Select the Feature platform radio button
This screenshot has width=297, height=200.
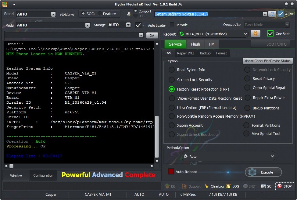click(100, 14)
